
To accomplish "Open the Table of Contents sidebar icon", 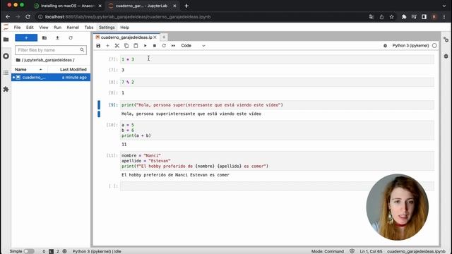I will (x=6, y=73).
